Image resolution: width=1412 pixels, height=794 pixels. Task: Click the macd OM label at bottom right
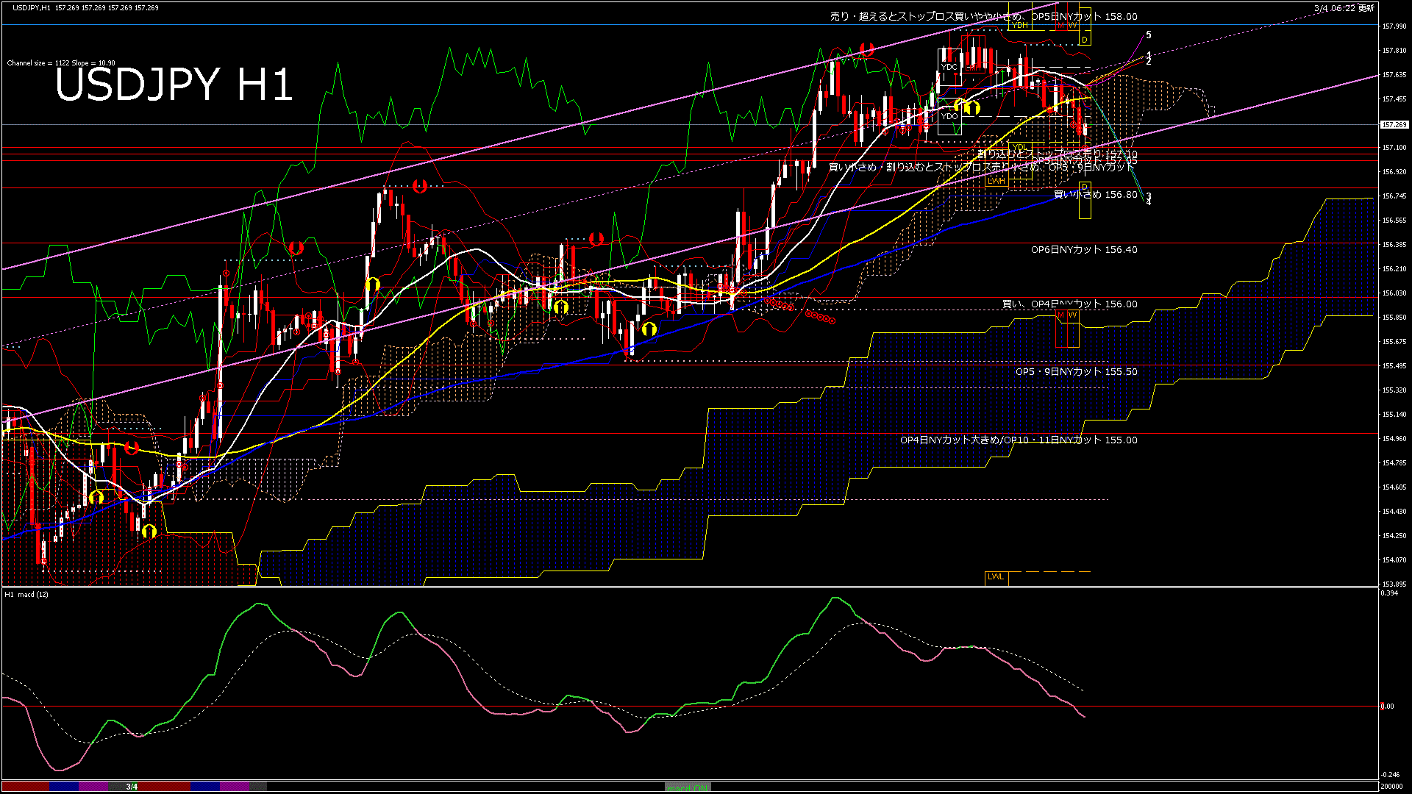(688, 787)
